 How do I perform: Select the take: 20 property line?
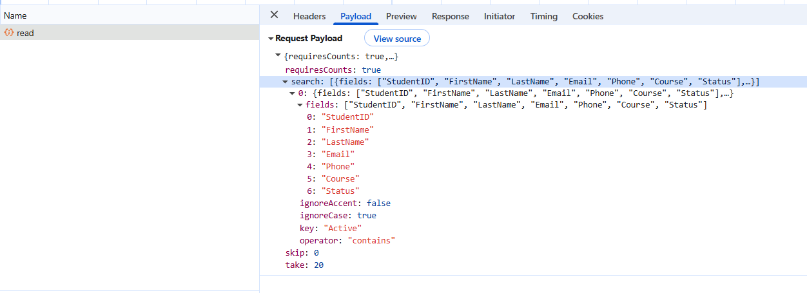304,265
